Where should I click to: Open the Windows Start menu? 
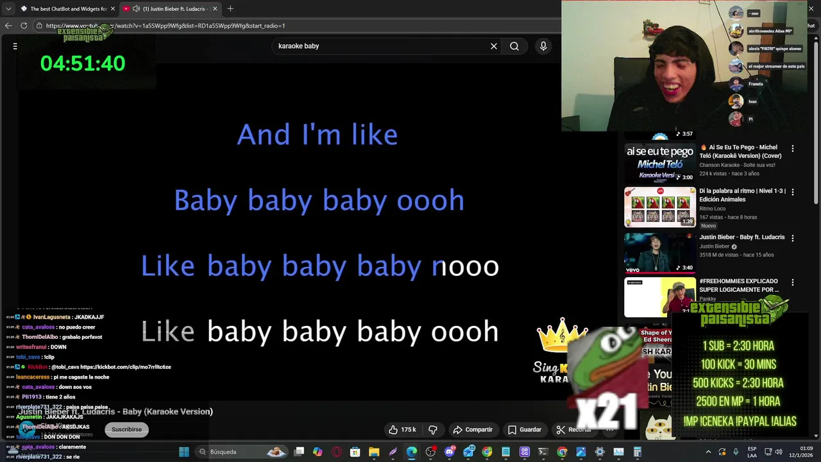[x=183, y=452]
